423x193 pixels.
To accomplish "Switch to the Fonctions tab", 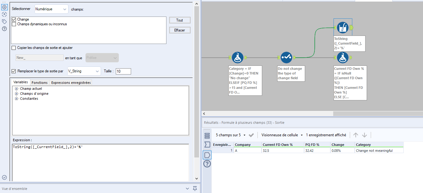I will pyautogui.click(x=39, y=82).
